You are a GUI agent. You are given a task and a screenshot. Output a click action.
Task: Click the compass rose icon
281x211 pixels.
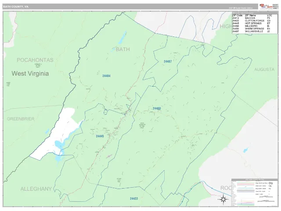pos(223,199)
